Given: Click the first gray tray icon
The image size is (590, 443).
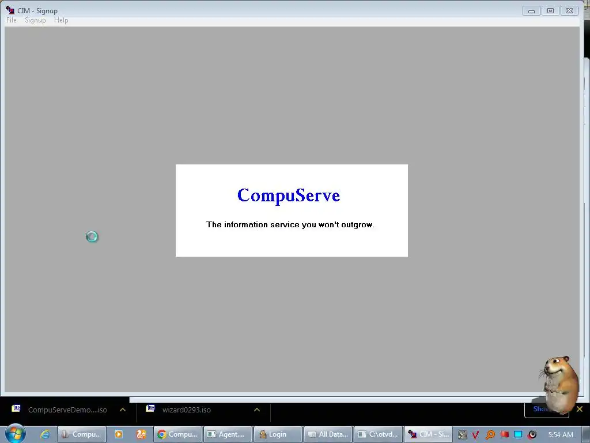Looking at the screenshot, I should pos(463,435).
